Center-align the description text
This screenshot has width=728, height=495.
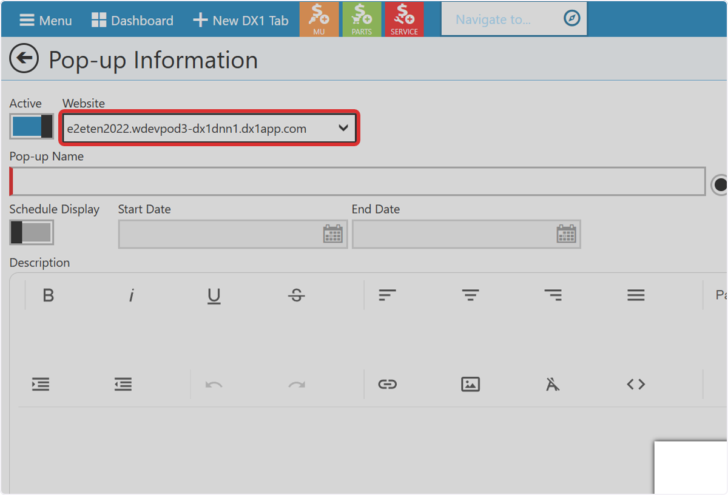coord(470,295)
